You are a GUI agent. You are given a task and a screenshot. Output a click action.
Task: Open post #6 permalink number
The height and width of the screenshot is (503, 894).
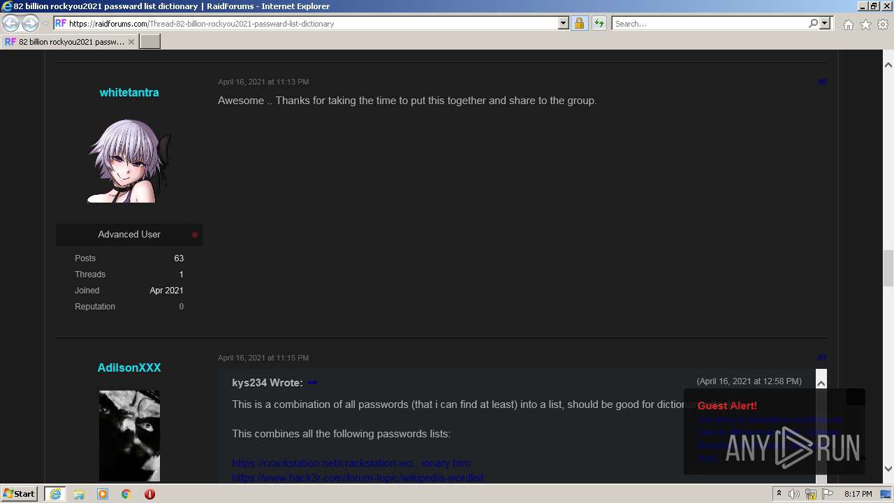pos(822,82)
